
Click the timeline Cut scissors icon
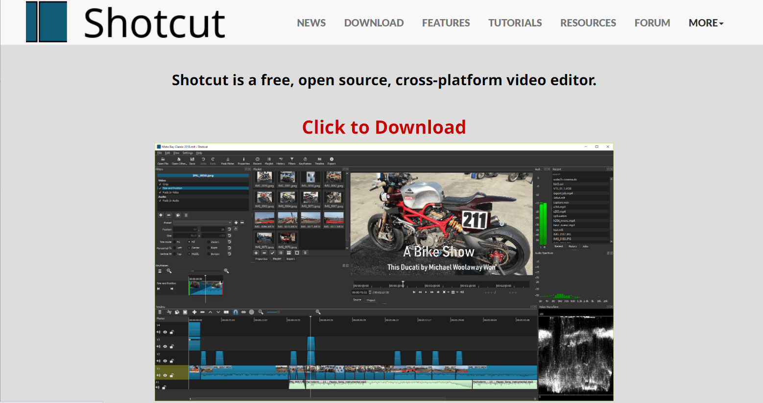169,312
